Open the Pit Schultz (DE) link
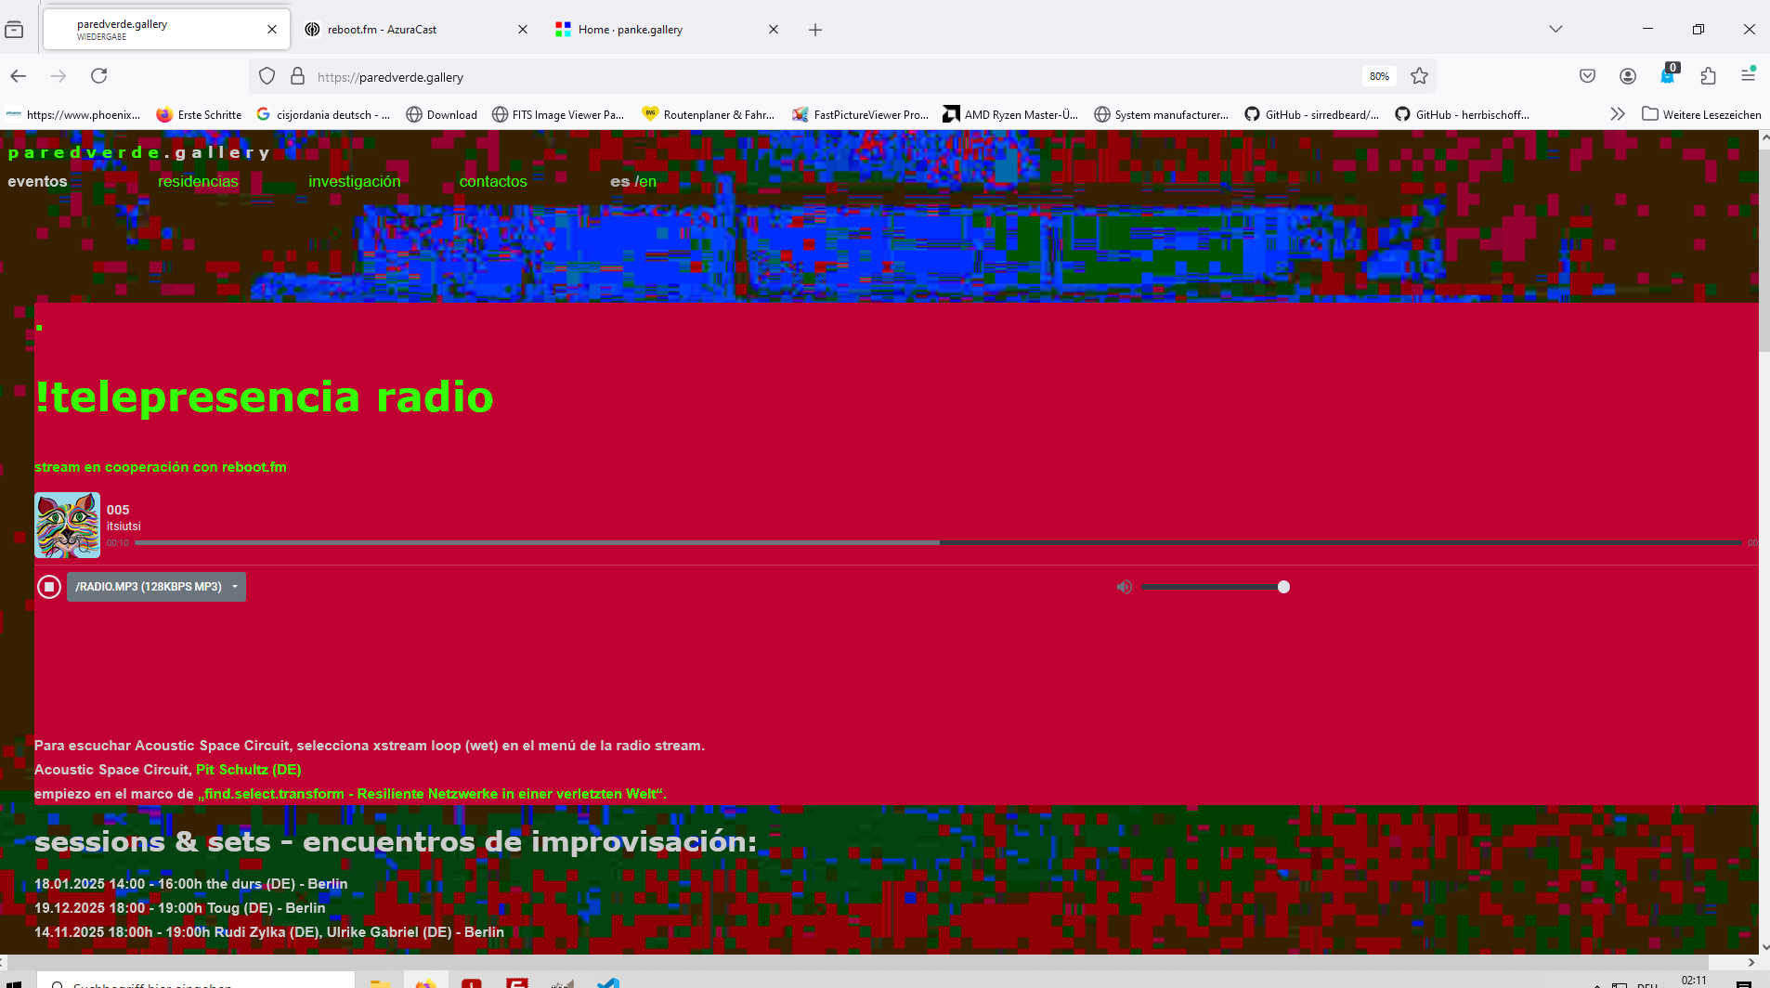 248,770
